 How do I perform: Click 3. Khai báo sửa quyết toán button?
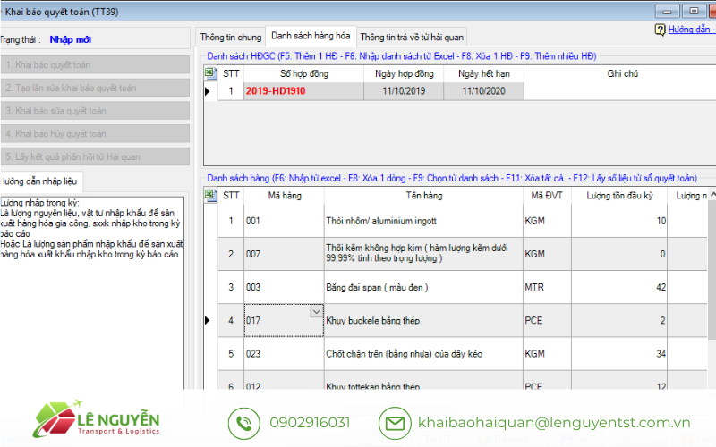tap(95, 110)
